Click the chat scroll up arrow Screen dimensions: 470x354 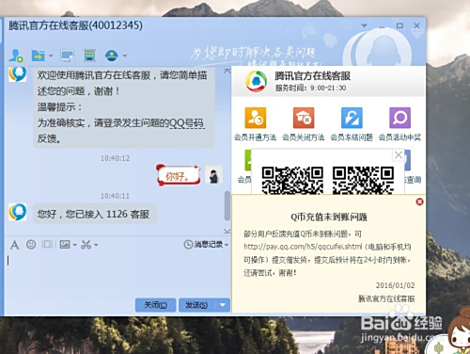(227, 72)
